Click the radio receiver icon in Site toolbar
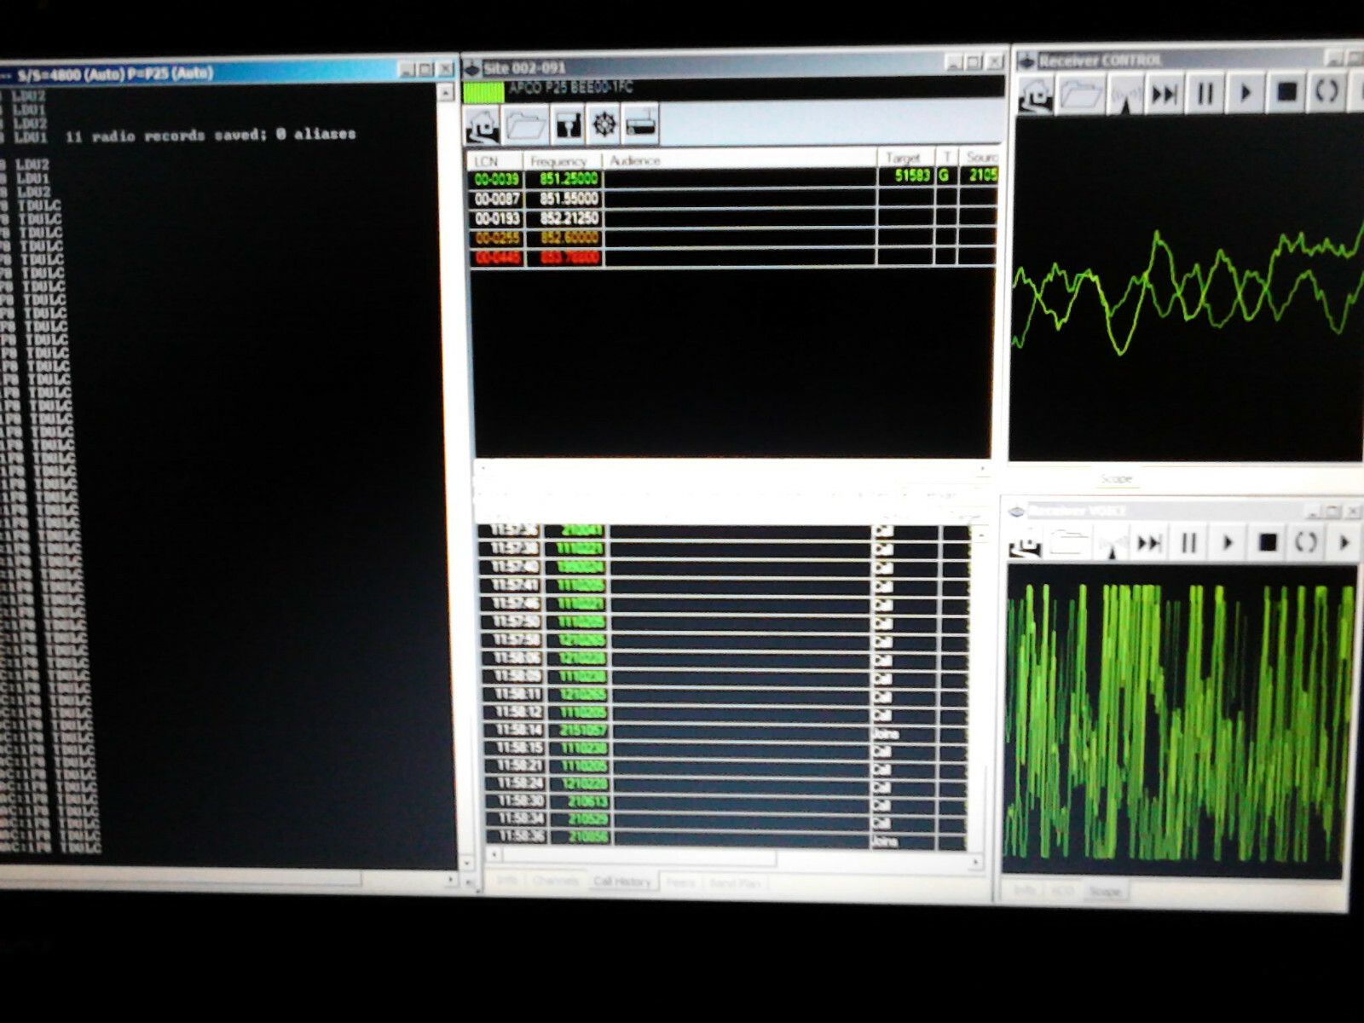 641,125
